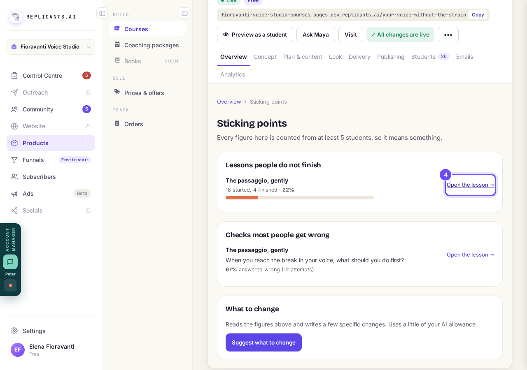The image size is (527, 370).
Task: Click the Ask Maya button
Action: tap(316, 35)
